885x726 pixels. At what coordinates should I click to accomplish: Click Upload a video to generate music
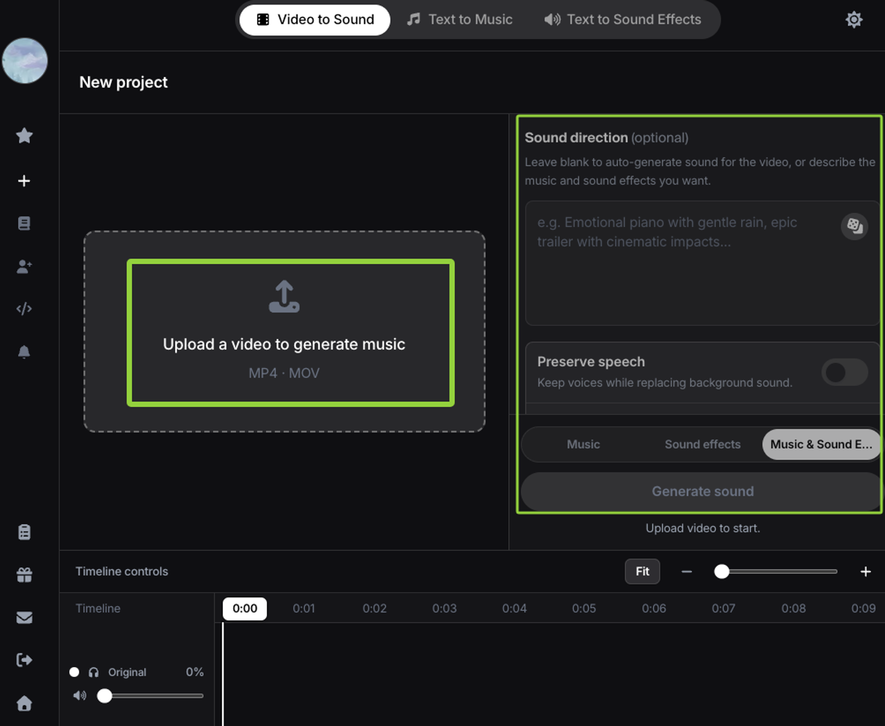click(284, 344)
